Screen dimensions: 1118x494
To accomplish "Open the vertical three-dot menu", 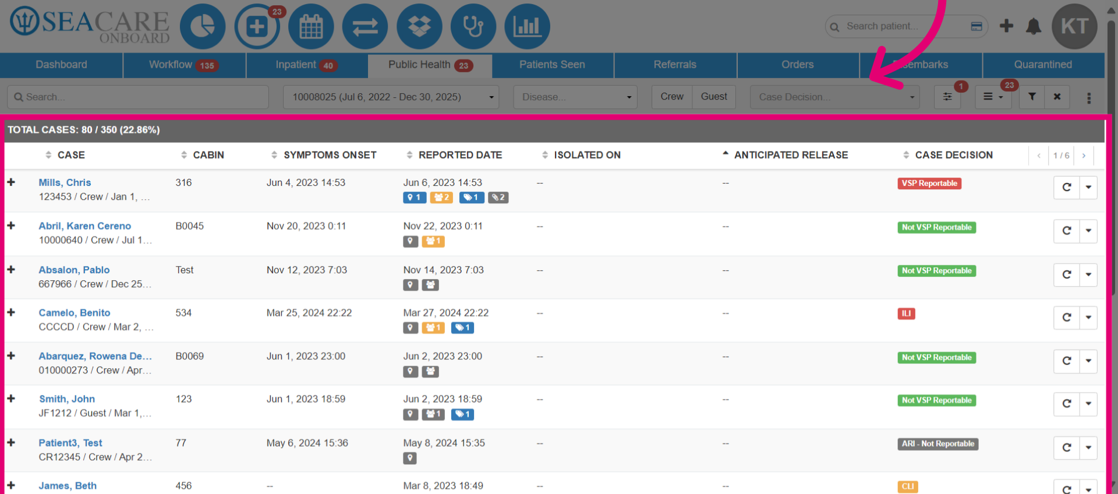I will (1089, 98).
